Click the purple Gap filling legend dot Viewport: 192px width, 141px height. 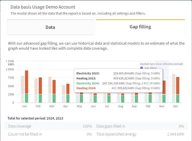pos(142,68)
